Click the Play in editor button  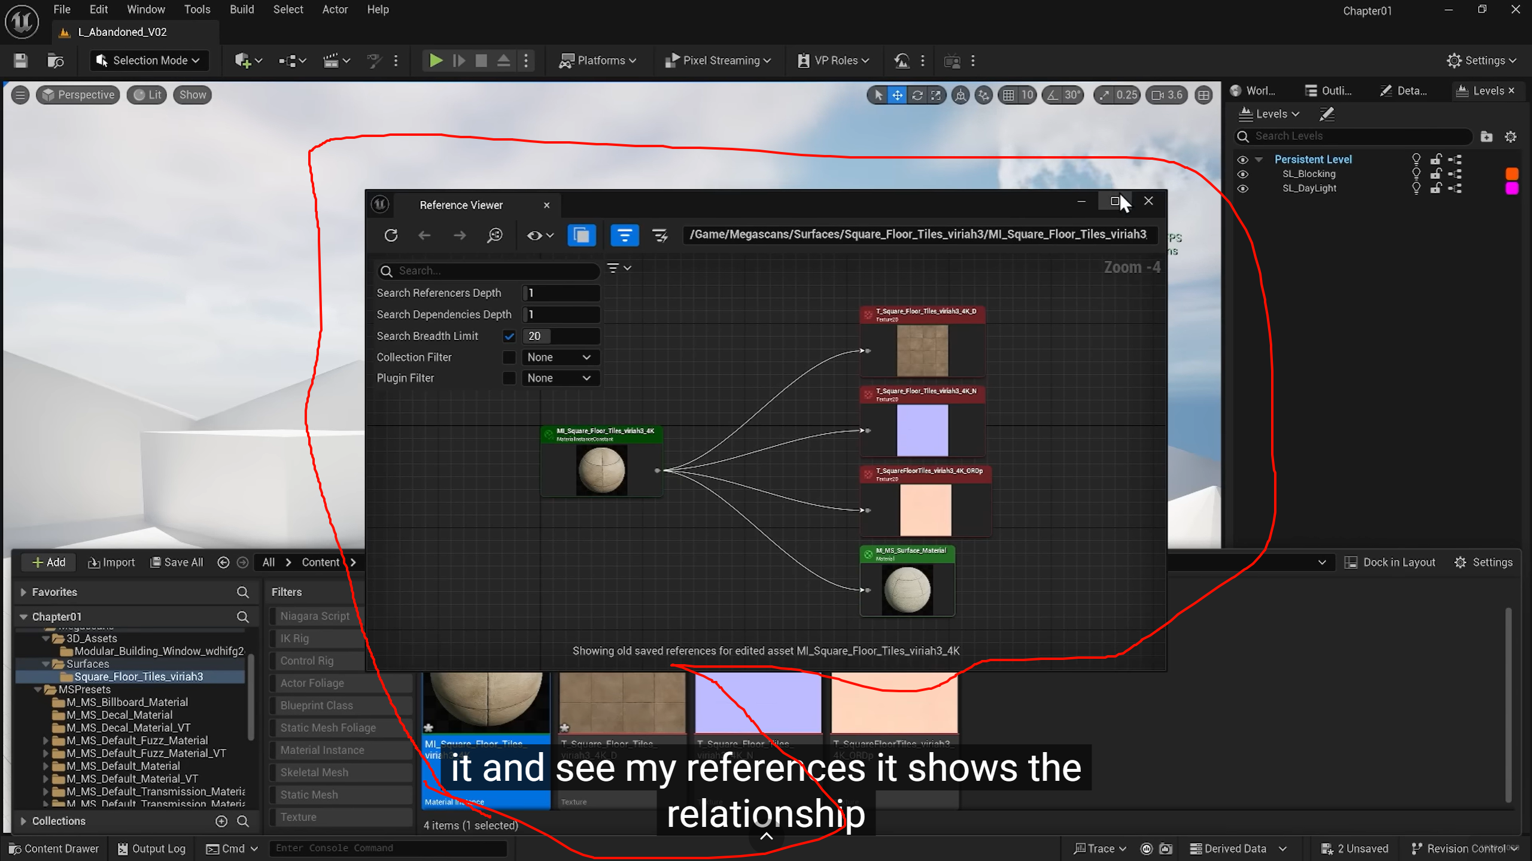pyautogui.click(x=436, y=60)
